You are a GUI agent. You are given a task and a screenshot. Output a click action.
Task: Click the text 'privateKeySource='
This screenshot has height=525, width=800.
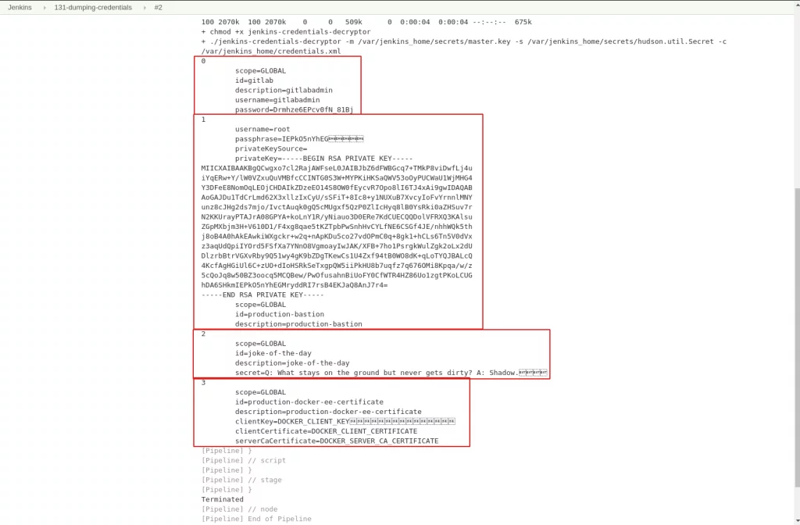coord(271,148)
